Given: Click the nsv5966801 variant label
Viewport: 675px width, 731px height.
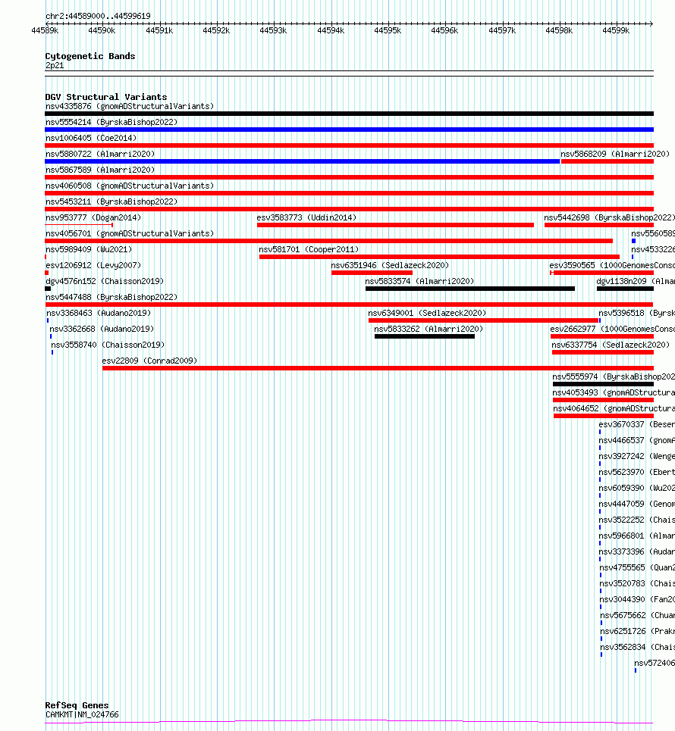Looking at the screenshot, I should pos(637,536).
